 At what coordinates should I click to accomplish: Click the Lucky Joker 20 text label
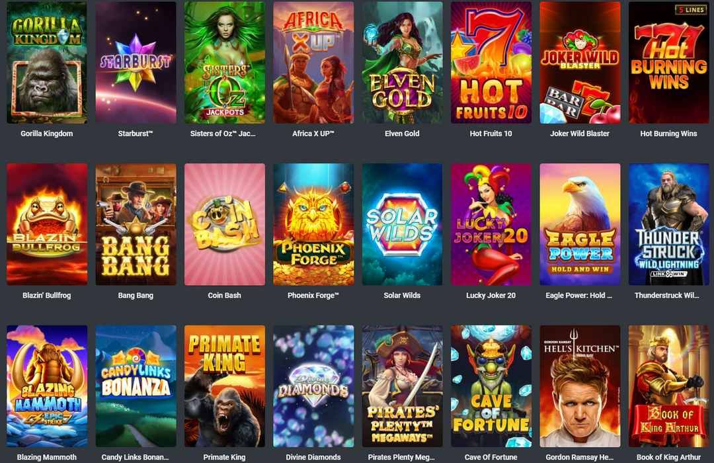pyautogui.click(x=491, y=295)
